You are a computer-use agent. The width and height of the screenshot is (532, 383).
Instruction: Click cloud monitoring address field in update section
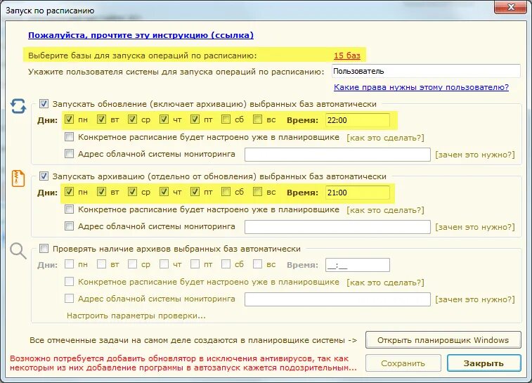pyautogui.click(x=337, y=155)
